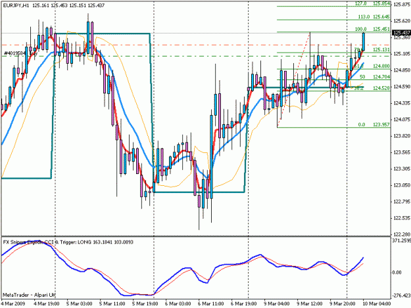Click price axis value 122.280
This screenshot has width=411, height=308.
pyautogui.click(x=402, y=234)
